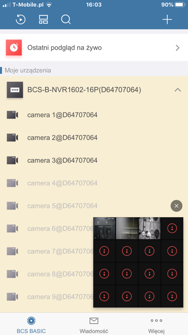Image resolution: width=188 pixels, height=335 pixels.
Task: Tap the greyed camera icon beside camera 4
Action: coord(12,183)
